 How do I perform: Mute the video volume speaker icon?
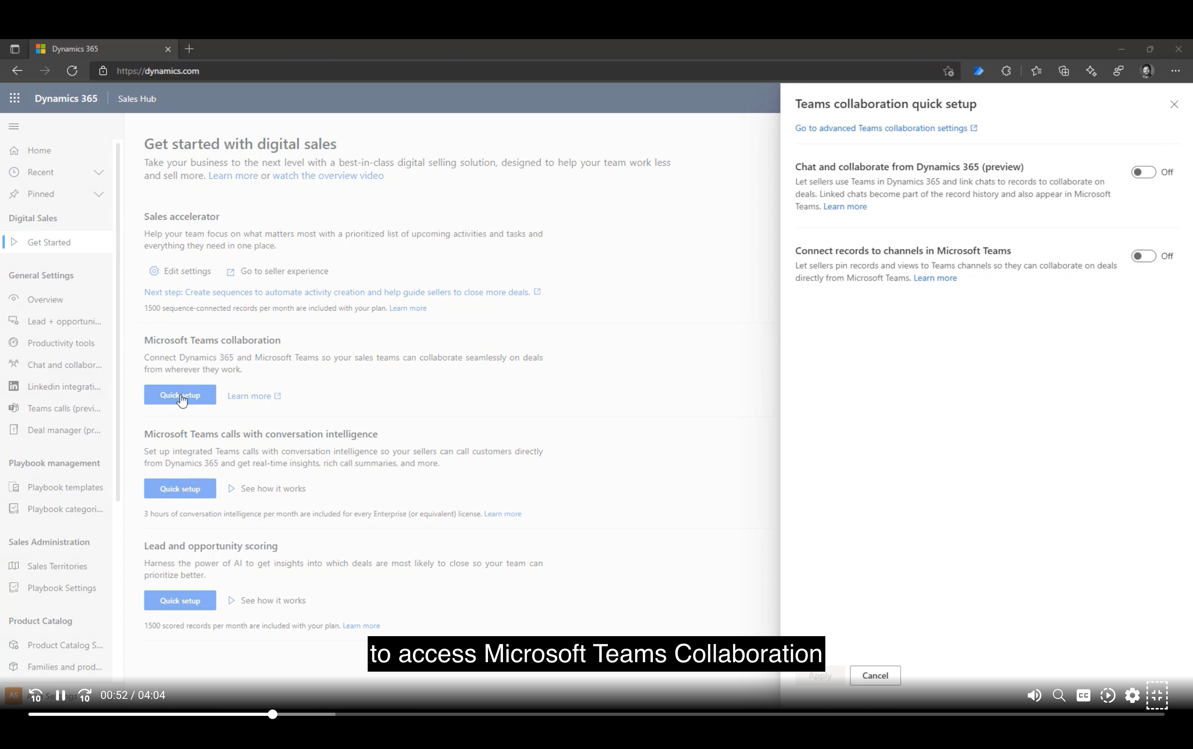1034,695
